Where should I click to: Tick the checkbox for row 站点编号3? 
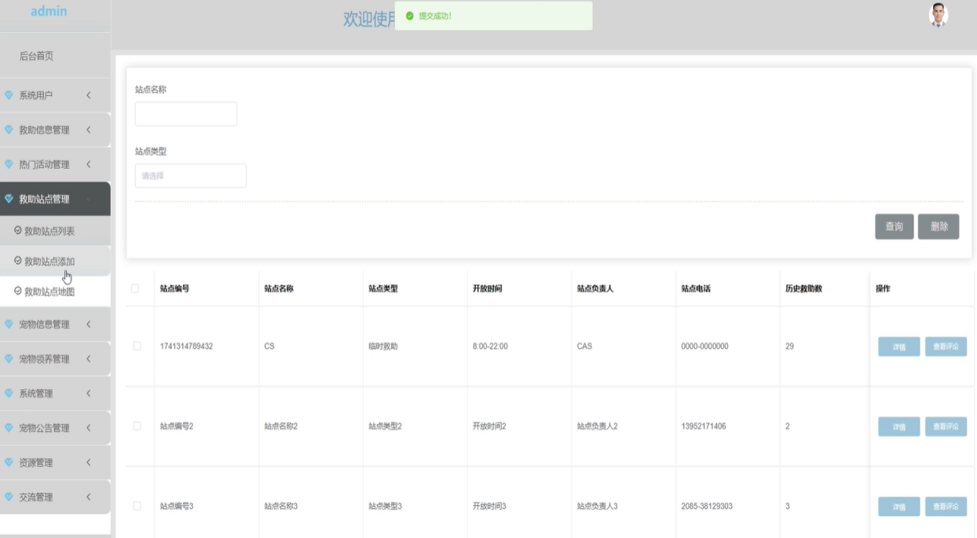tap(137, 506)
